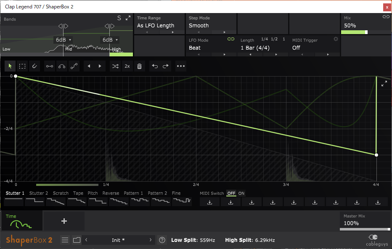
Task: Click the last MIDI switch save slot
Action: click(378, 202)
